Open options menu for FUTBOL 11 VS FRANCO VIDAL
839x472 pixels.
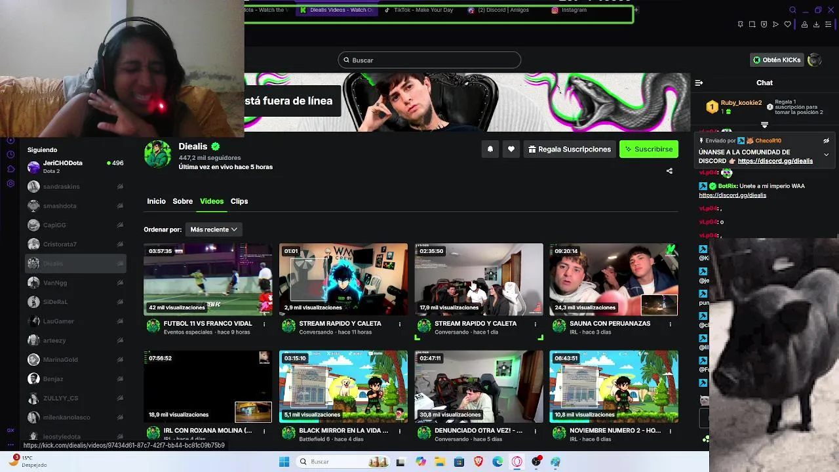(x=264, y=324)
